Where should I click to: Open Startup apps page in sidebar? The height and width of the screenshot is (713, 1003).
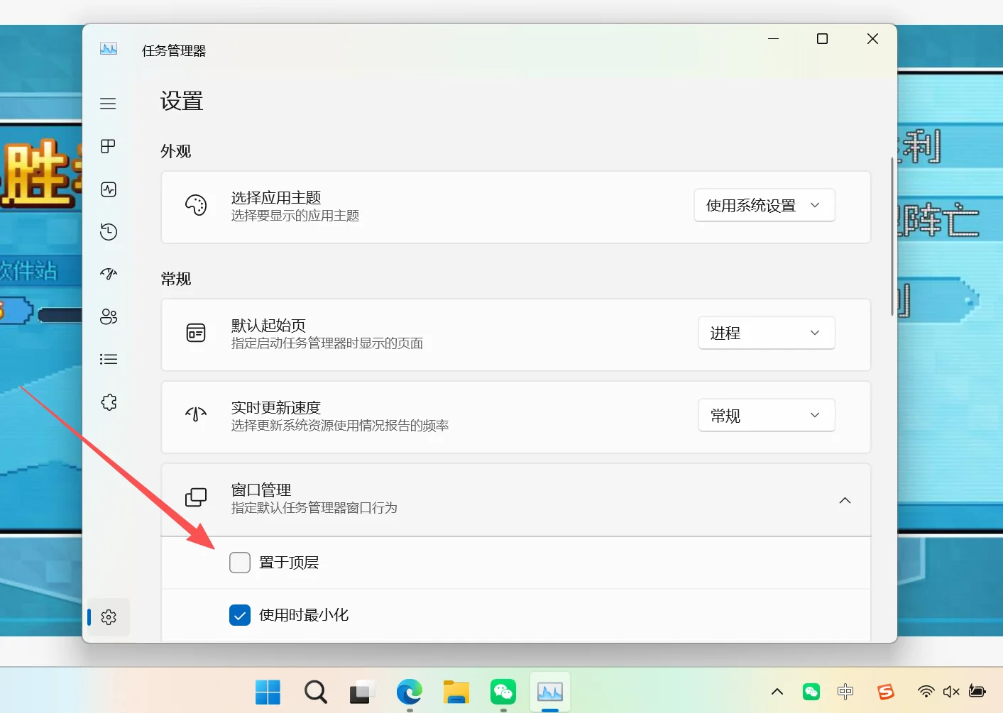click(109, 274)
